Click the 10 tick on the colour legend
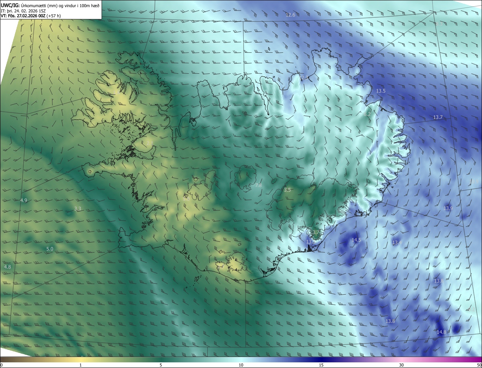Image resolution: width=482 pixels, height=368 pixels. click(241, 365)
